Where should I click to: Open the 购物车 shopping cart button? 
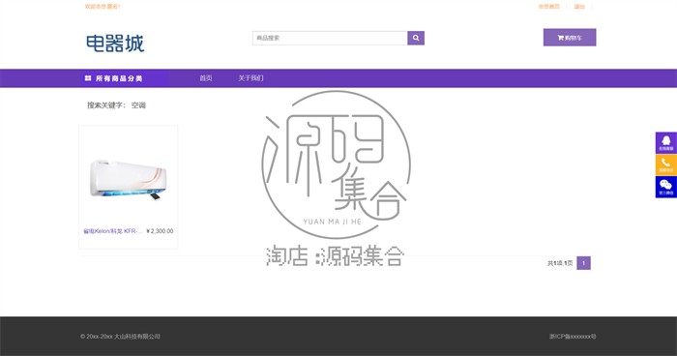click(570, 38)
